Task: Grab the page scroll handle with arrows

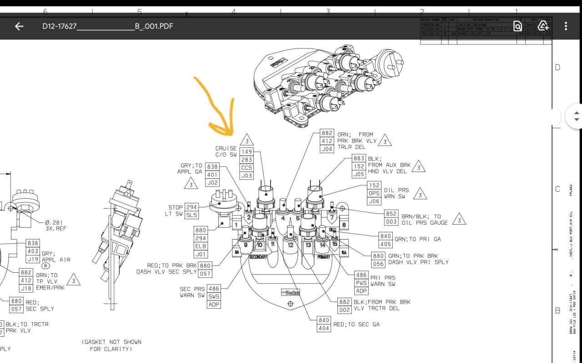Action: [x=576, y=116]
